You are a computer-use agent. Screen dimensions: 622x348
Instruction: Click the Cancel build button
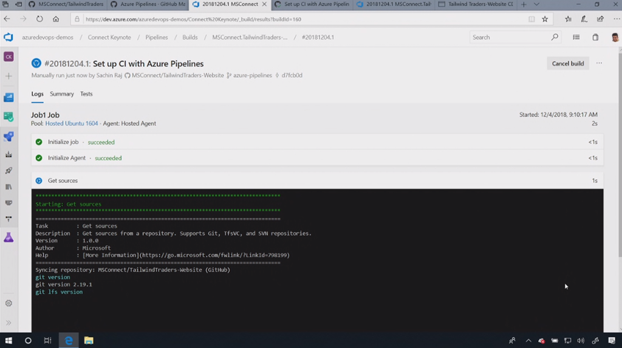(x=567, y=63)
